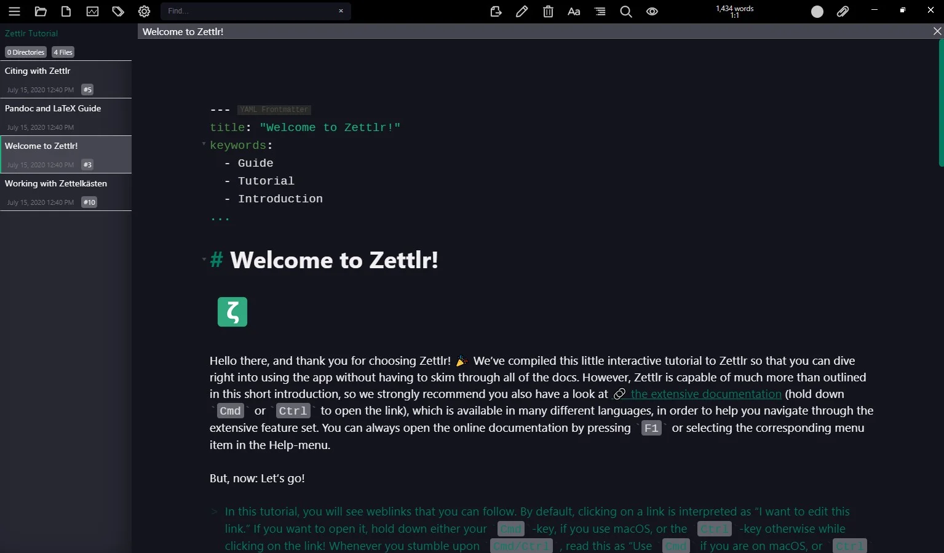Toggle the global search magnifier

(x=626, y=11)
